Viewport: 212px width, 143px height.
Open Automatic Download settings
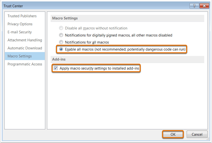pos(25,48)
